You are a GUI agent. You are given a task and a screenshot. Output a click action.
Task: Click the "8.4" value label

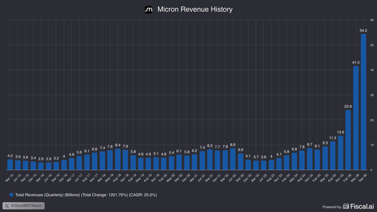coord(118,145)
